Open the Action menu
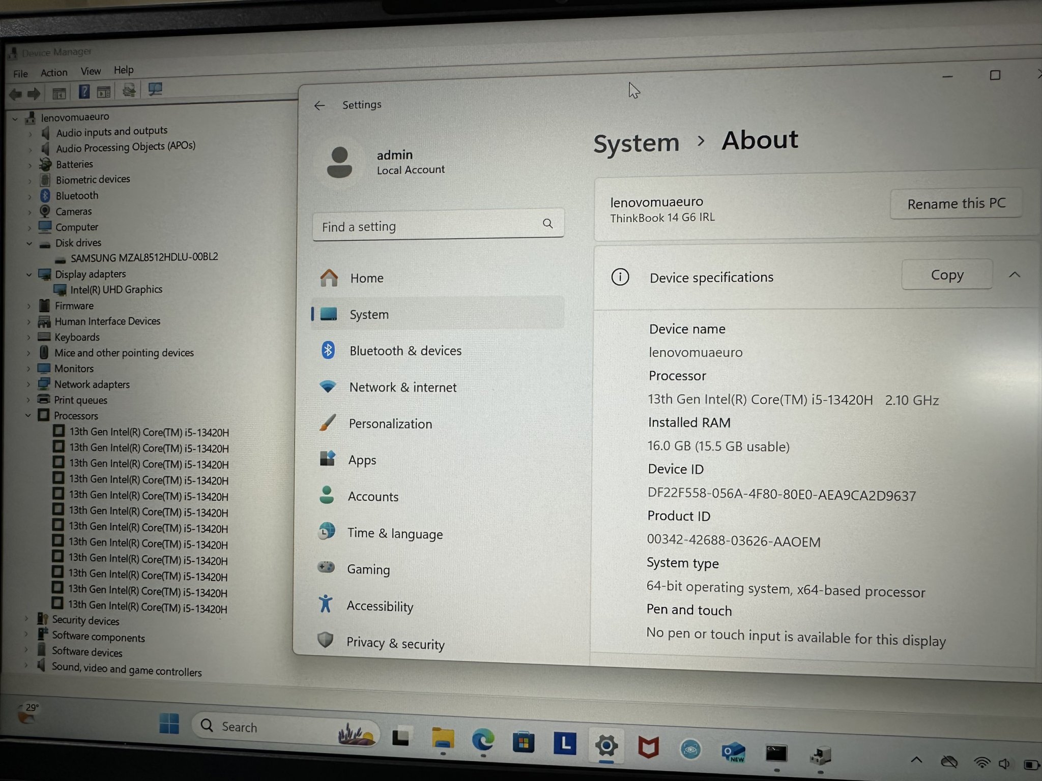The height and width of the screenshot is (781, 1042). tap(54, 73)
